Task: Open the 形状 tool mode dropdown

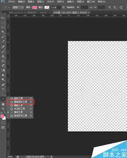Action: (x=18, y=7)
